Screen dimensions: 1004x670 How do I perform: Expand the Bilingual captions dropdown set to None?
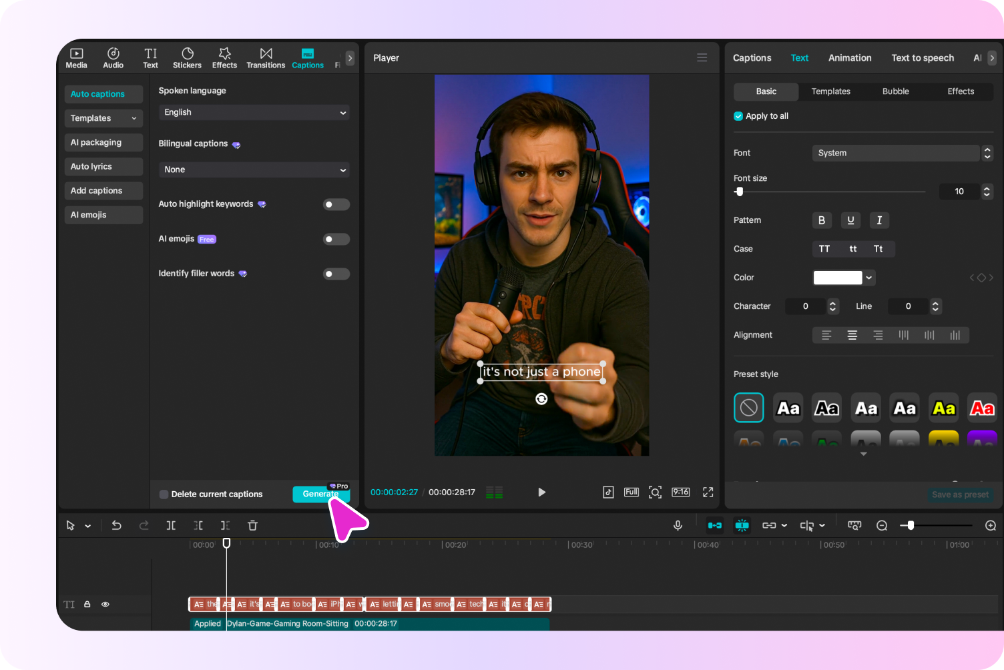(x=254, y=170)
